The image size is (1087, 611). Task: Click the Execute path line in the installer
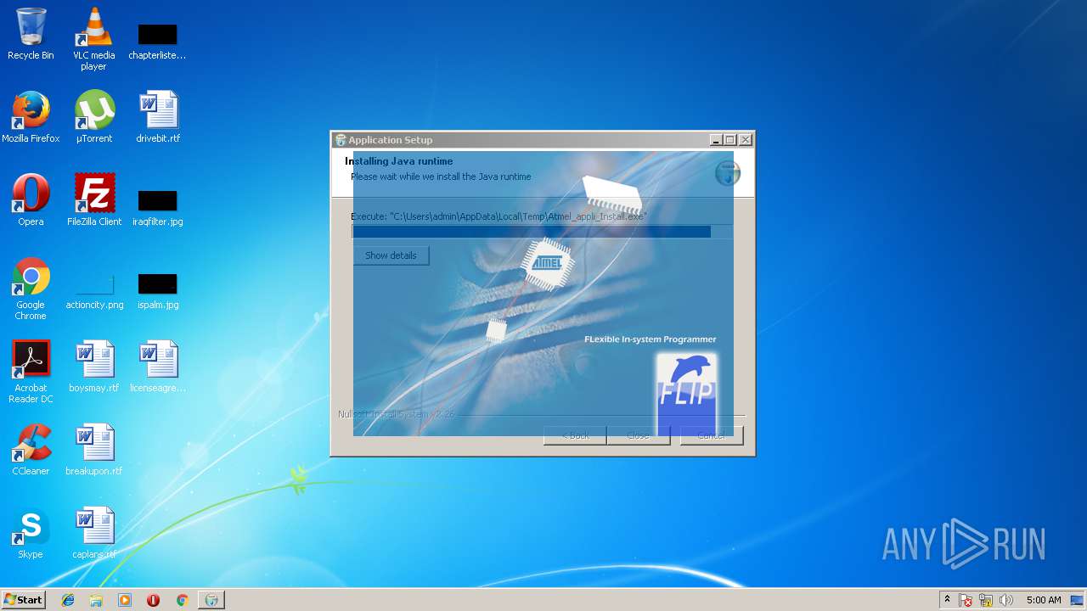(499, 216)
